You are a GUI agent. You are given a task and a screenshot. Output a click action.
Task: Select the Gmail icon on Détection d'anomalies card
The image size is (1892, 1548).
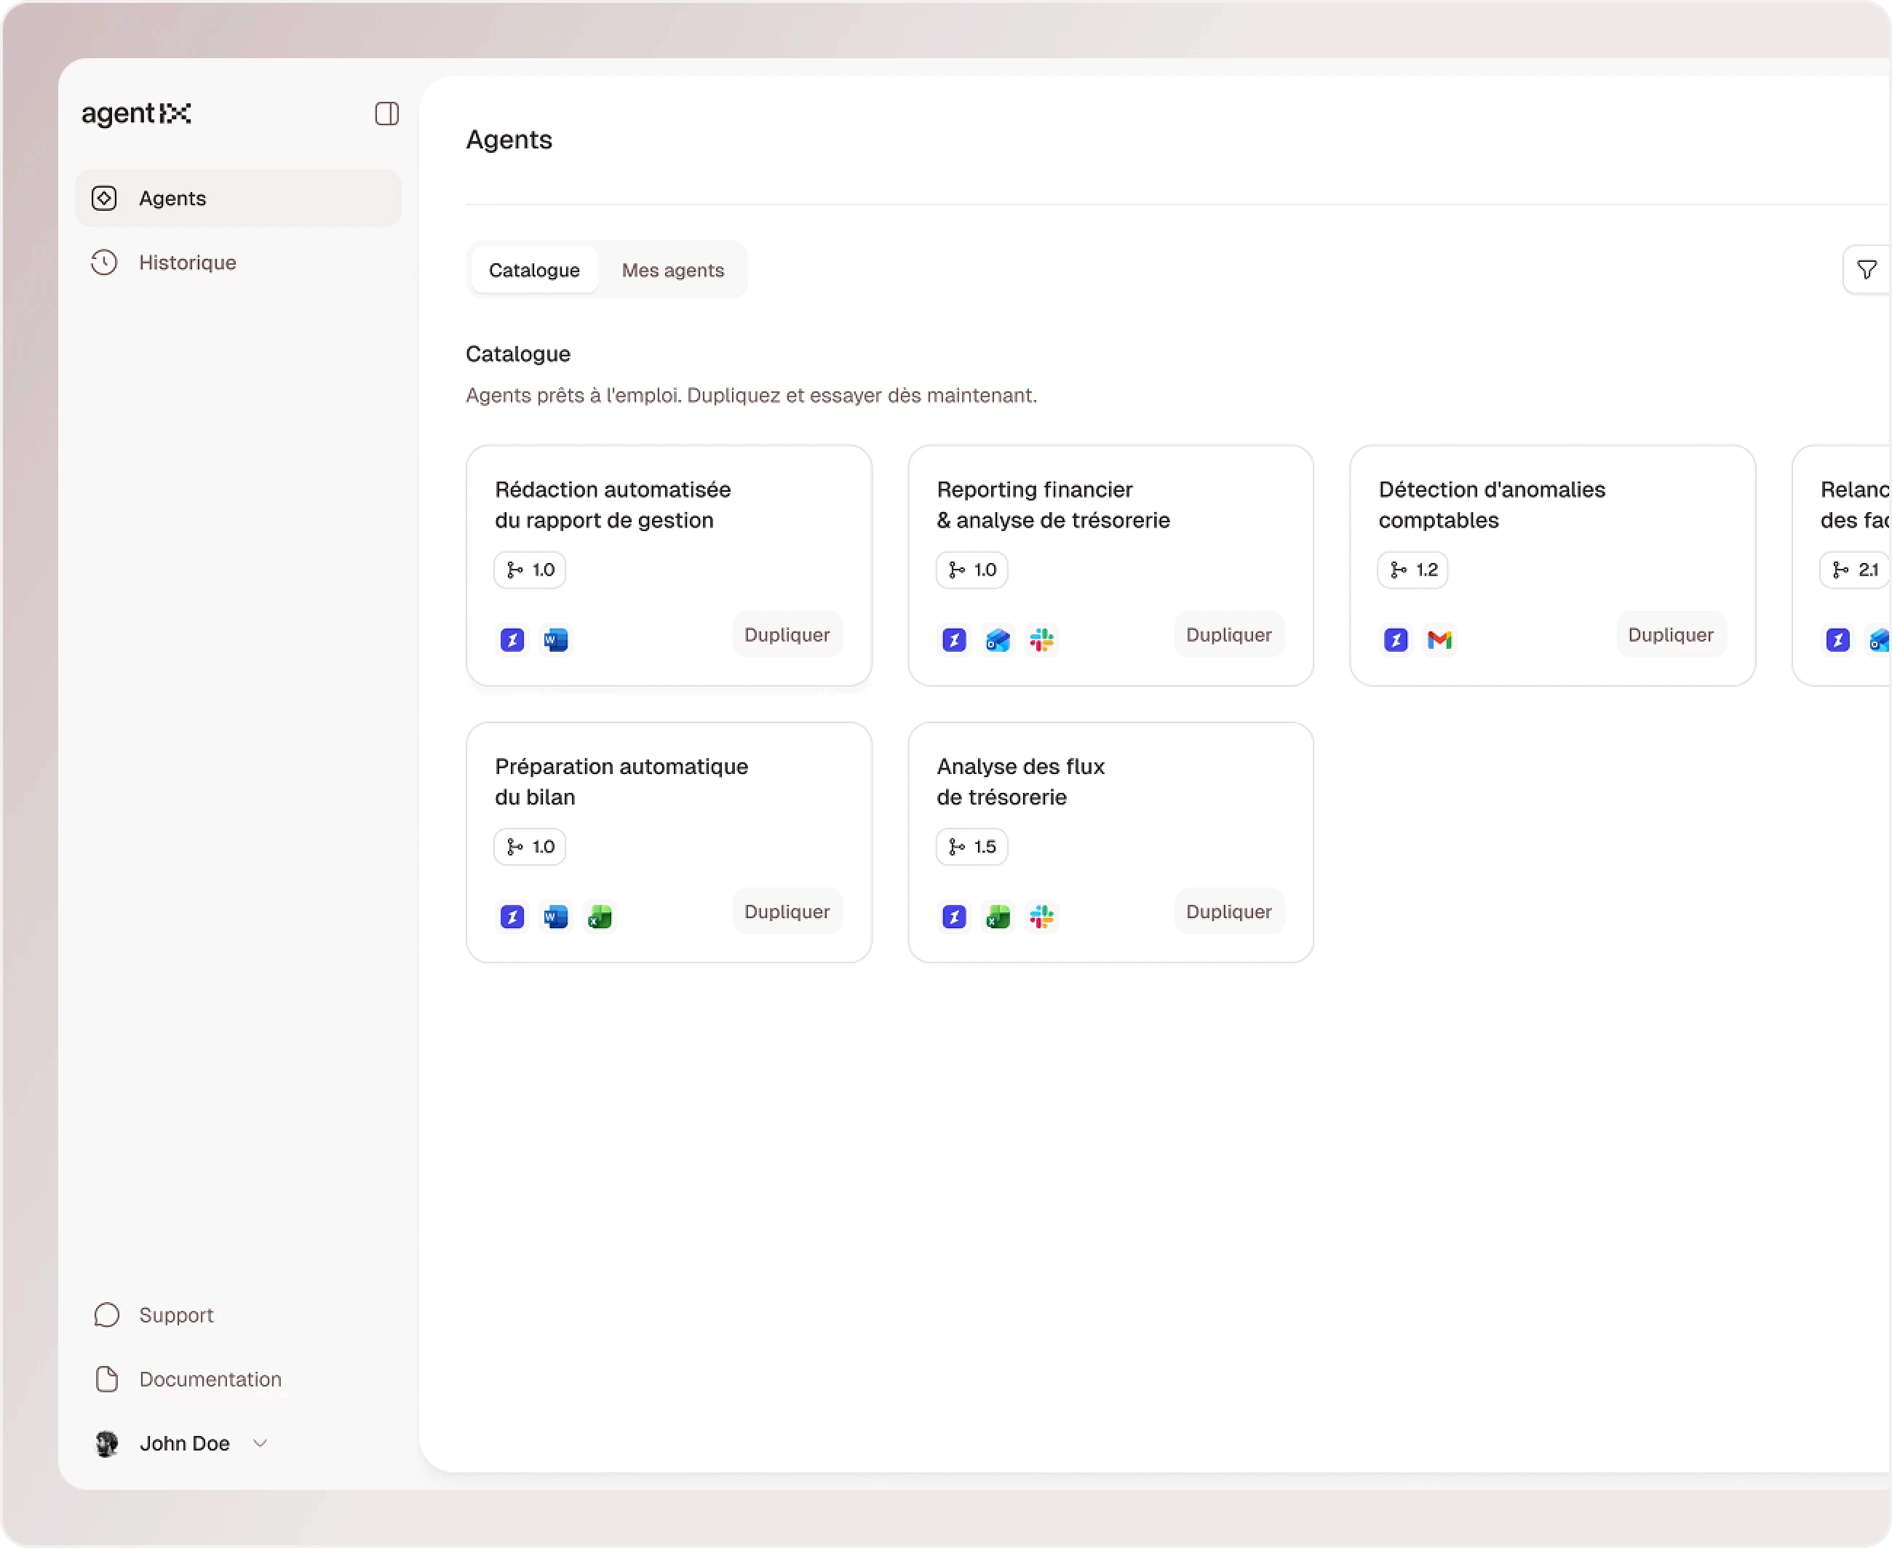click(1440, 639)
